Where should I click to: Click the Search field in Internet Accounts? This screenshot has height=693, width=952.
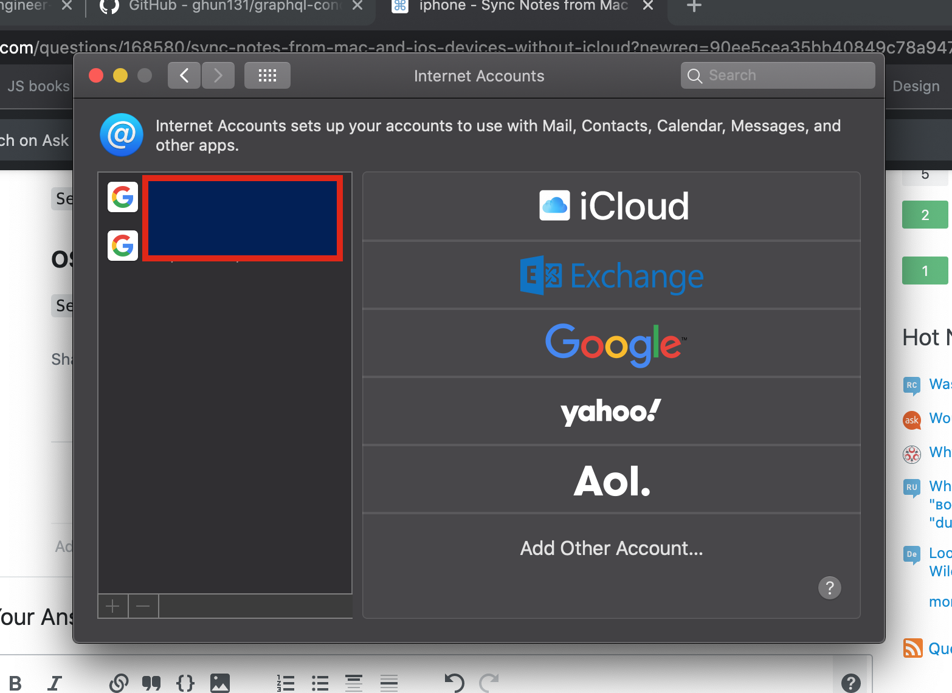pos(778,75)
